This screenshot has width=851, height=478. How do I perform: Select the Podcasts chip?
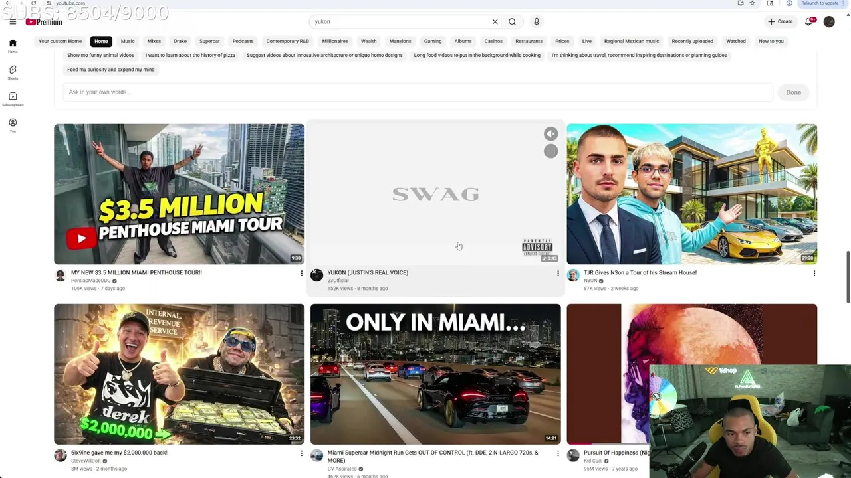coord(243,41)
